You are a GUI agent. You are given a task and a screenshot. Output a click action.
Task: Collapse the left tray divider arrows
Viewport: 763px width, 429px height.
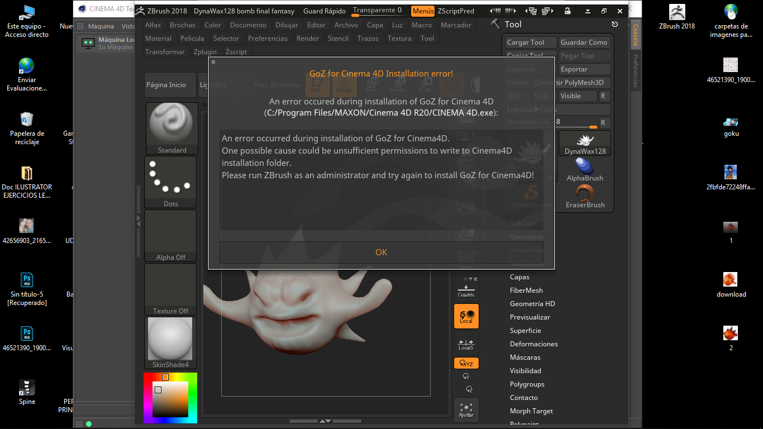coord(139,221)
